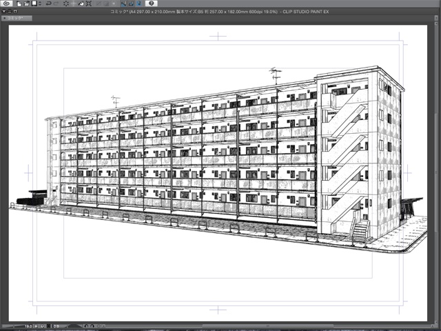Toggle Snap to Grid
The height and width of the screenshot is (331, 441).
pos(139,3)
